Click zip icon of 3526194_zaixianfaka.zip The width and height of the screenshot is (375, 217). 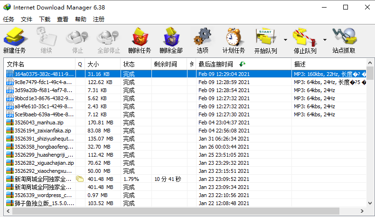point(10,131)
